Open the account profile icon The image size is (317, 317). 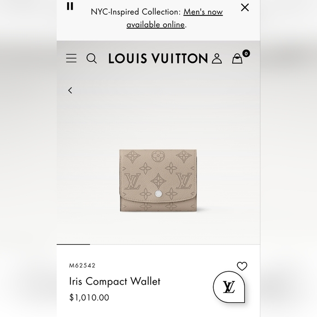[217, 58]
